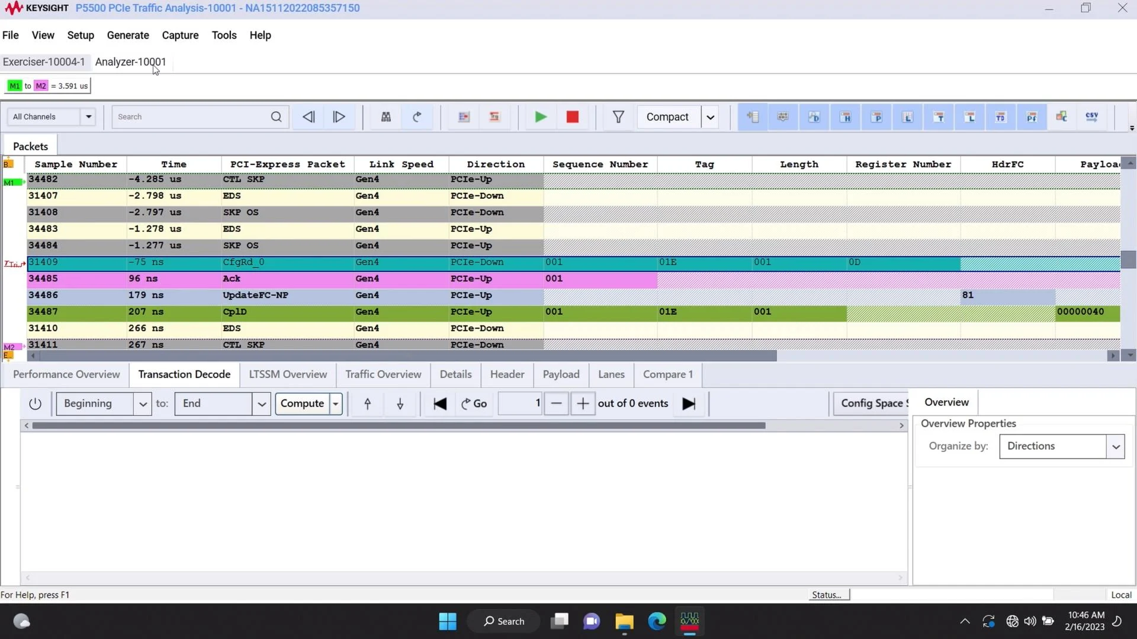
Task: Click the Go button
Action: point(474,404)
